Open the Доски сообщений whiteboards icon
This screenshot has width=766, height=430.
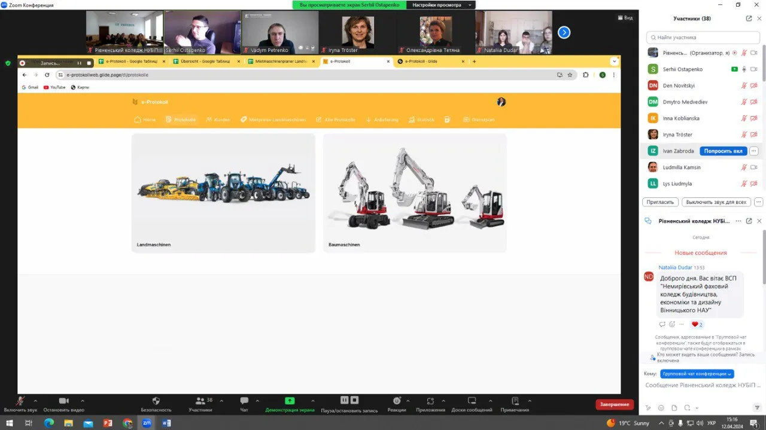tap(472, 401)
